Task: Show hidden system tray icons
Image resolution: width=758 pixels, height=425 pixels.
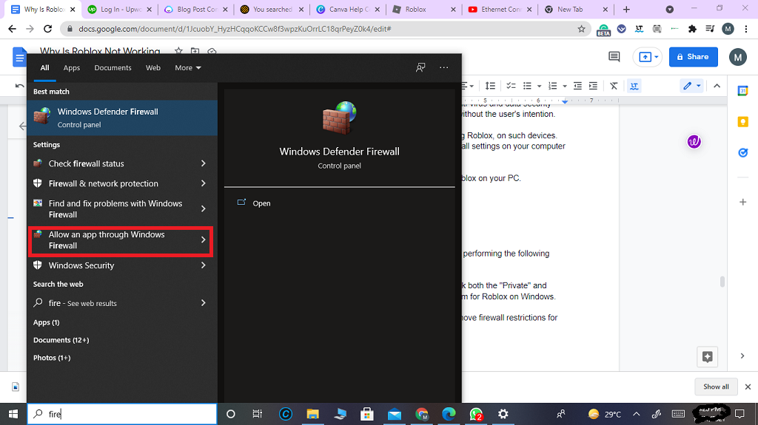Action: (636, 414)
